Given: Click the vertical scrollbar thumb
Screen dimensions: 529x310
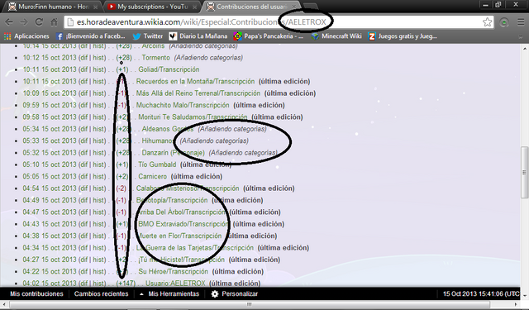Looking at the screenshot, I should tap(524, 172).
